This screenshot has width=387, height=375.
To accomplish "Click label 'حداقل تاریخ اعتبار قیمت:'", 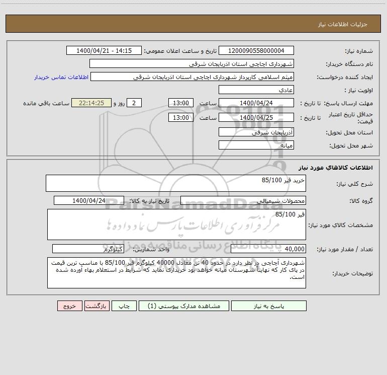I will (350, 118).
